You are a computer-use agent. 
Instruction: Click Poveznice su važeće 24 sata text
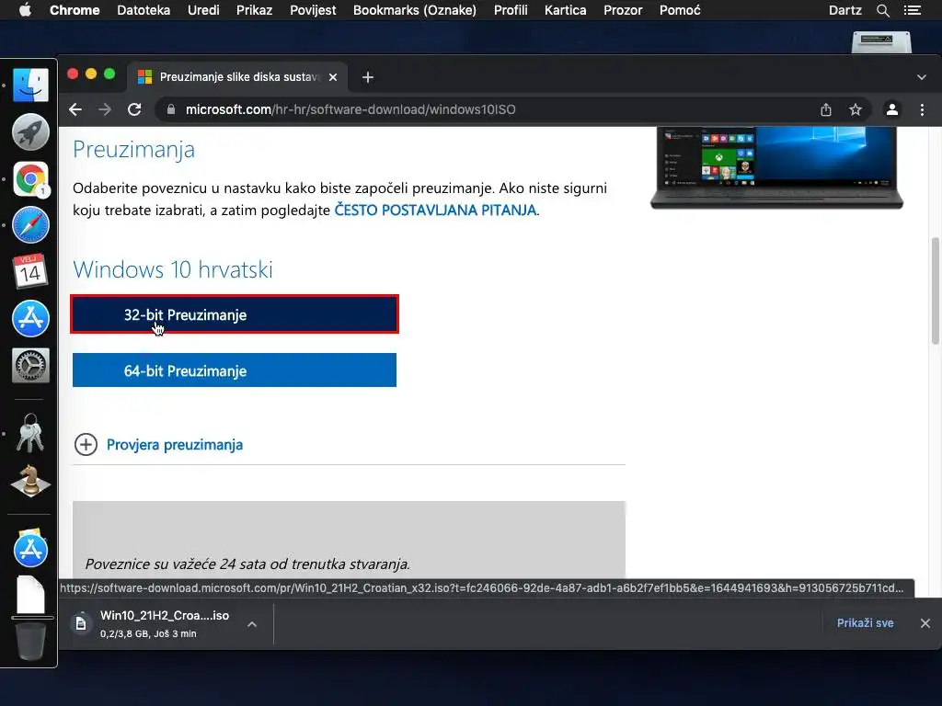(x=247, y=564)
